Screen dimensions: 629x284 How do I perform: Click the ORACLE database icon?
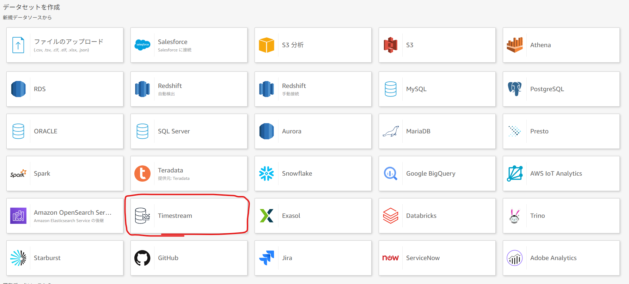18,131
